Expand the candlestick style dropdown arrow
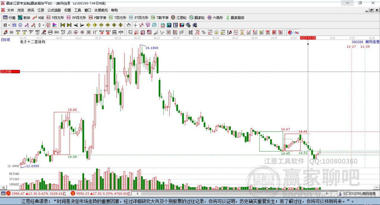 pos(43,25)
